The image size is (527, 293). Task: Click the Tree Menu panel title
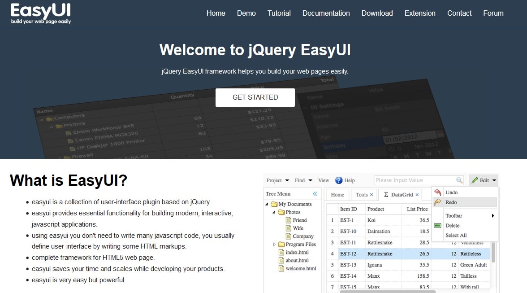[278, 194]
